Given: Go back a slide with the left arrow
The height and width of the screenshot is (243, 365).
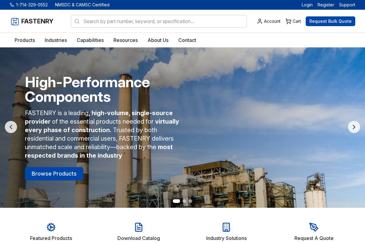Looking at the screenshot, I should coord(11,127).
